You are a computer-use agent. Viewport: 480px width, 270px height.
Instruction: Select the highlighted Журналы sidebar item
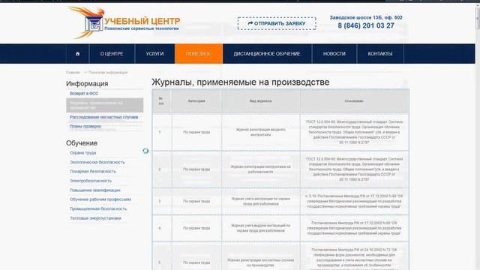coord(105,105)
